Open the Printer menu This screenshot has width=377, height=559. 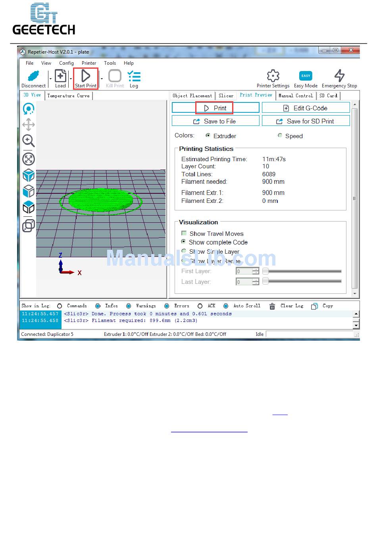(x=89, y=63)
